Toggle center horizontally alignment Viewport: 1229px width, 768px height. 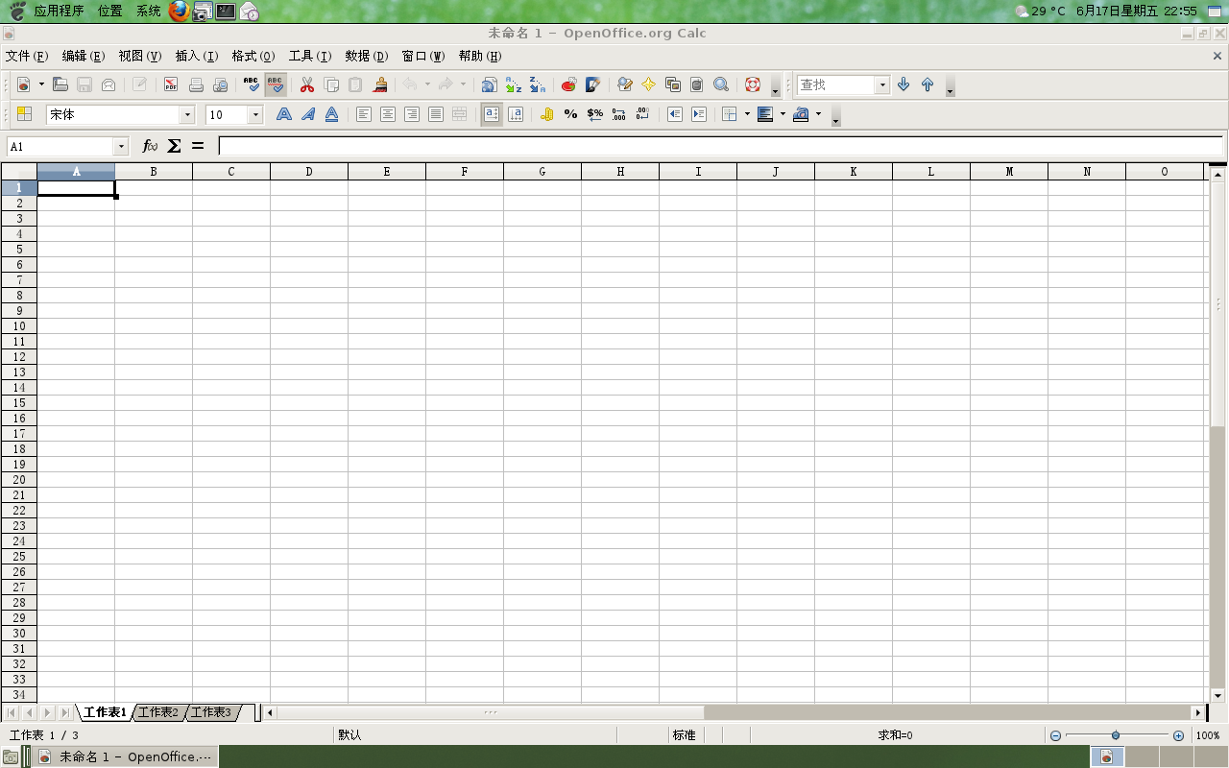pyautogui.click(x=388, y=114)
